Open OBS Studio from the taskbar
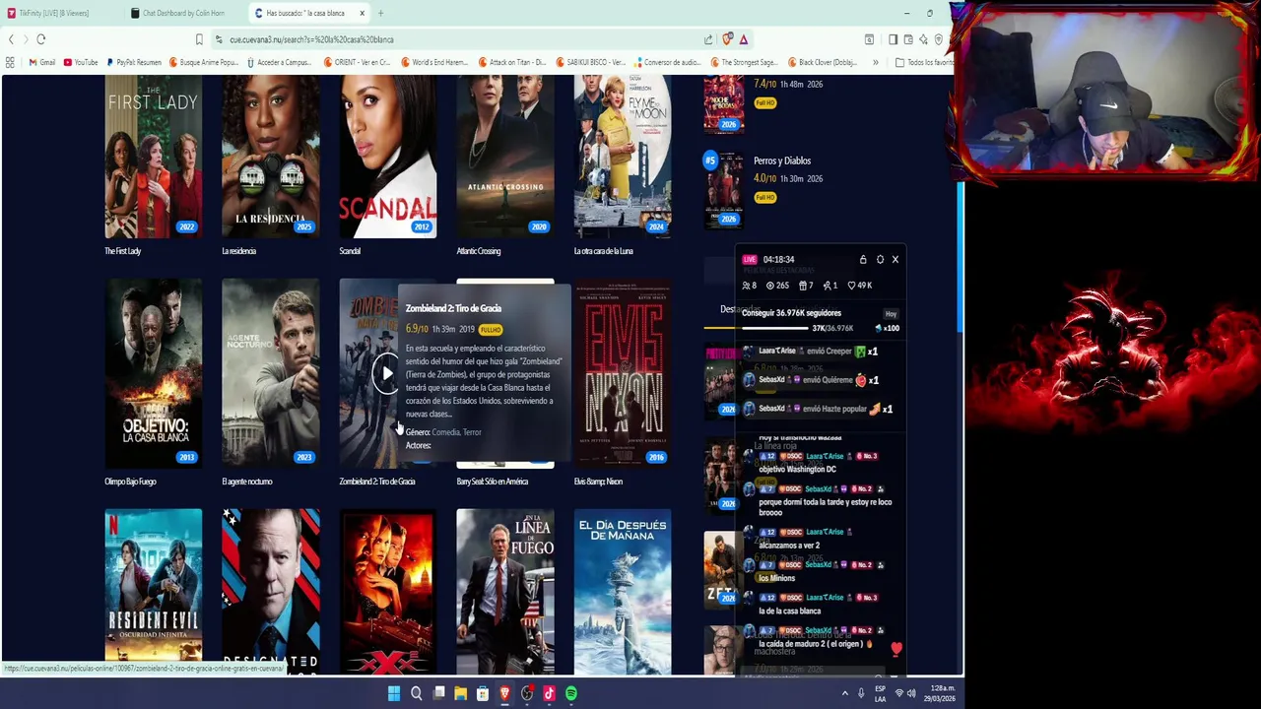The width and height of the screenshot is (1261, 709). click(x=527, y=693)
